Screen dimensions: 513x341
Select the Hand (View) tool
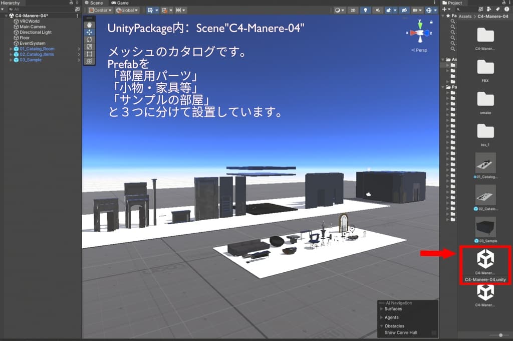89,25
